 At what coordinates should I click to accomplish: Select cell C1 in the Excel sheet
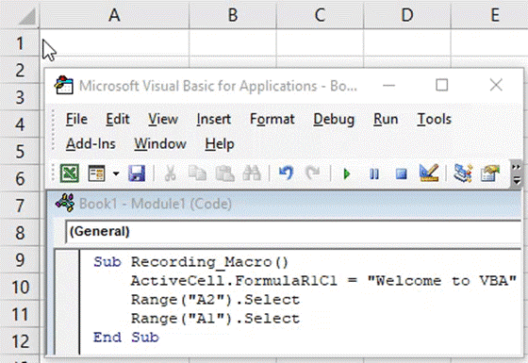tap(320, 42)
